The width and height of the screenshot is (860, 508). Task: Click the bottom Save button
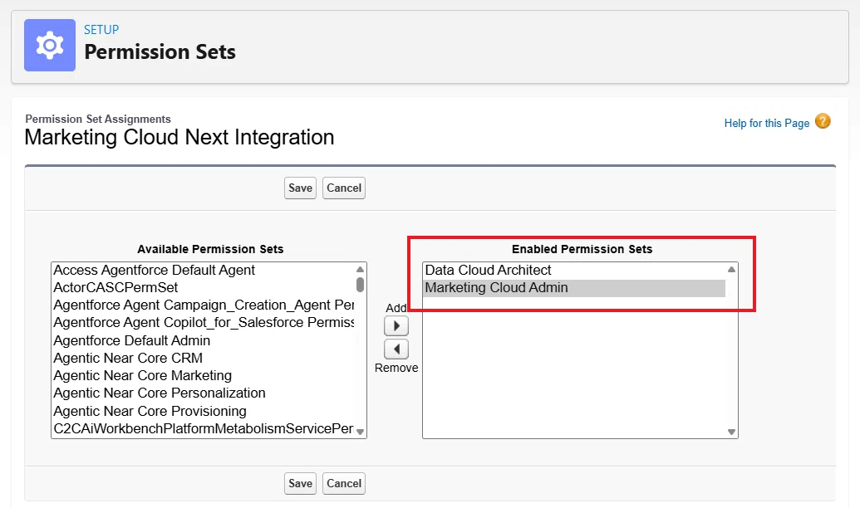coord(300,483)
